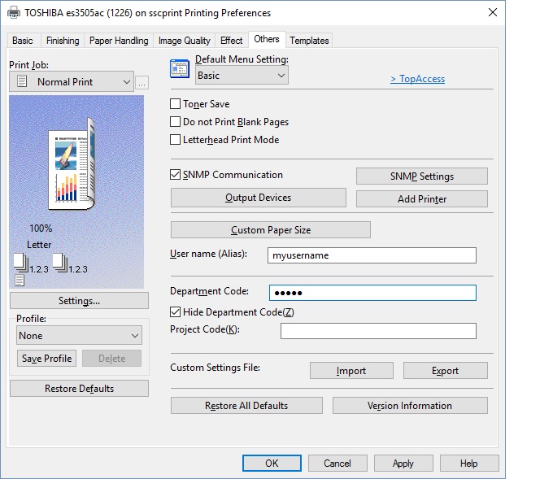Import a custom settings file
The height and width of the screenshot is (479, 553).
[x=351, y=370]
